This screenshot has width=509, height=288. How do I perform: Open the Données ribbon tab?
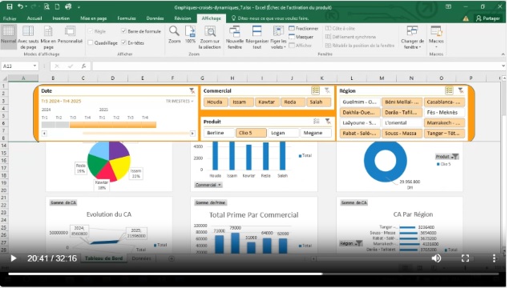155,18
